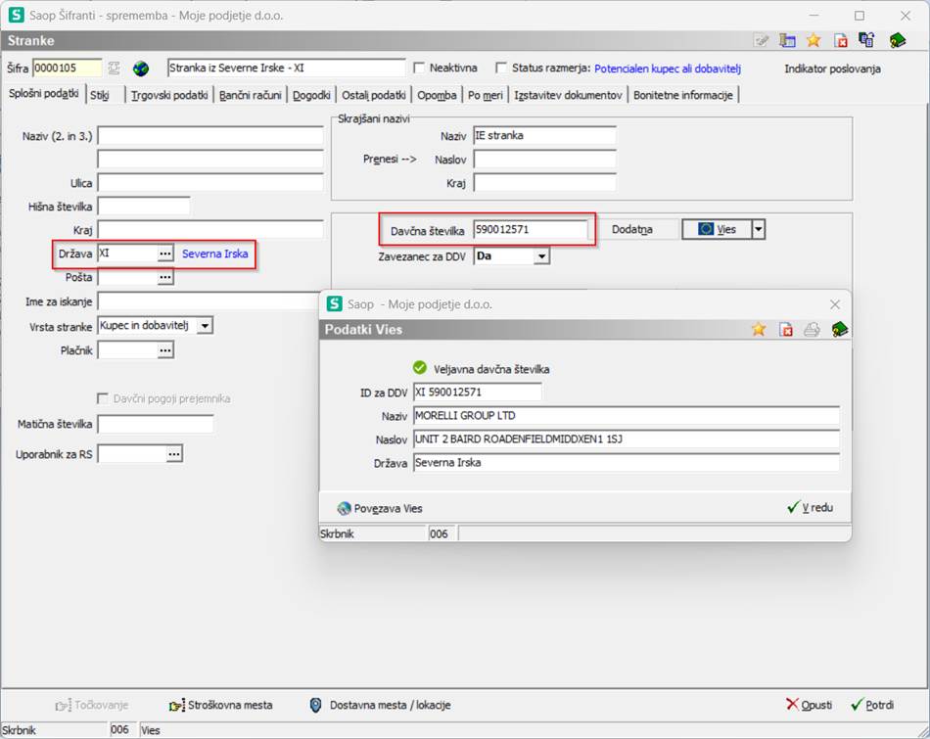Click the Dodatna button
The width and height of the screenshot is (930, 739).
point(632,229)
